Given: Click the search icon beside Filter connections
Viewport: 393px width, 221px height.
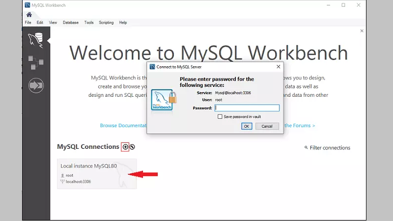Looking at the screenshot, I should (x=306, y=147).
